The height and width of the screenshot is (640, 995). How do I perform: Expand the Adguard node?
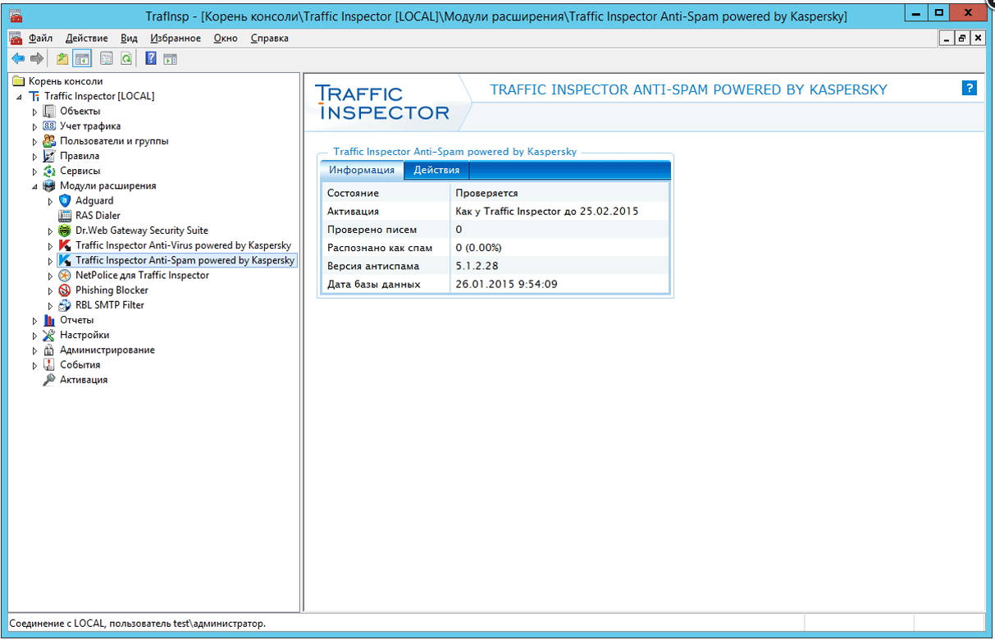point(51,201)
